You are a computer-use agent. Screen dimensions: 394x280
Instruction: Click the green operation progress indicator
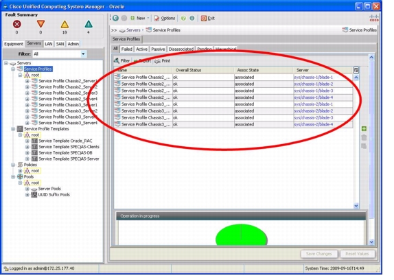click(x=241, y=235)
